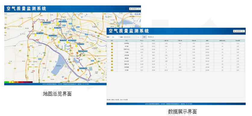252x116 pixels.
Task: Open the type (类型) dropdown
Action: [x=115, y=37]
